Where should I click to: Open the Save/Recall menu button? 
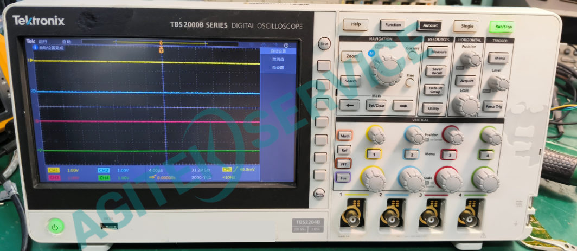point(437,70)
